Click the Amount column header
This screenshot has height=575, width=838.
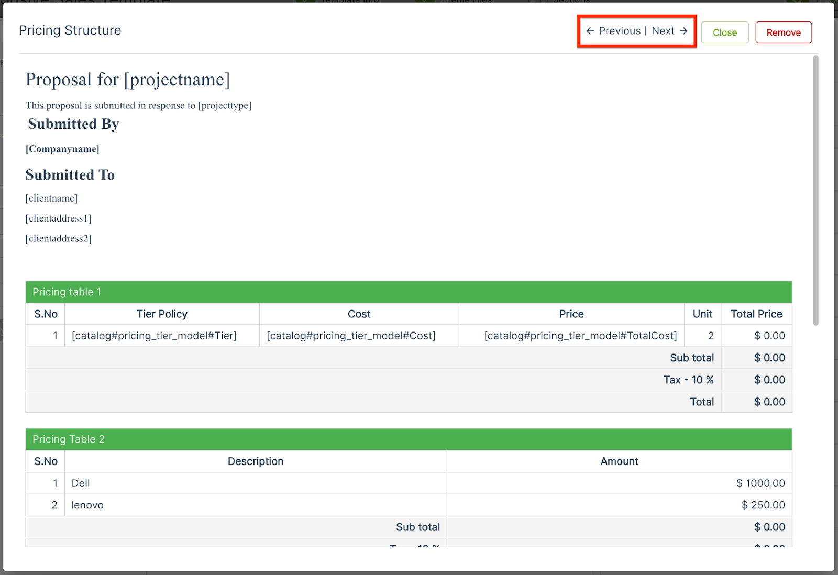[x=619, y=461]
